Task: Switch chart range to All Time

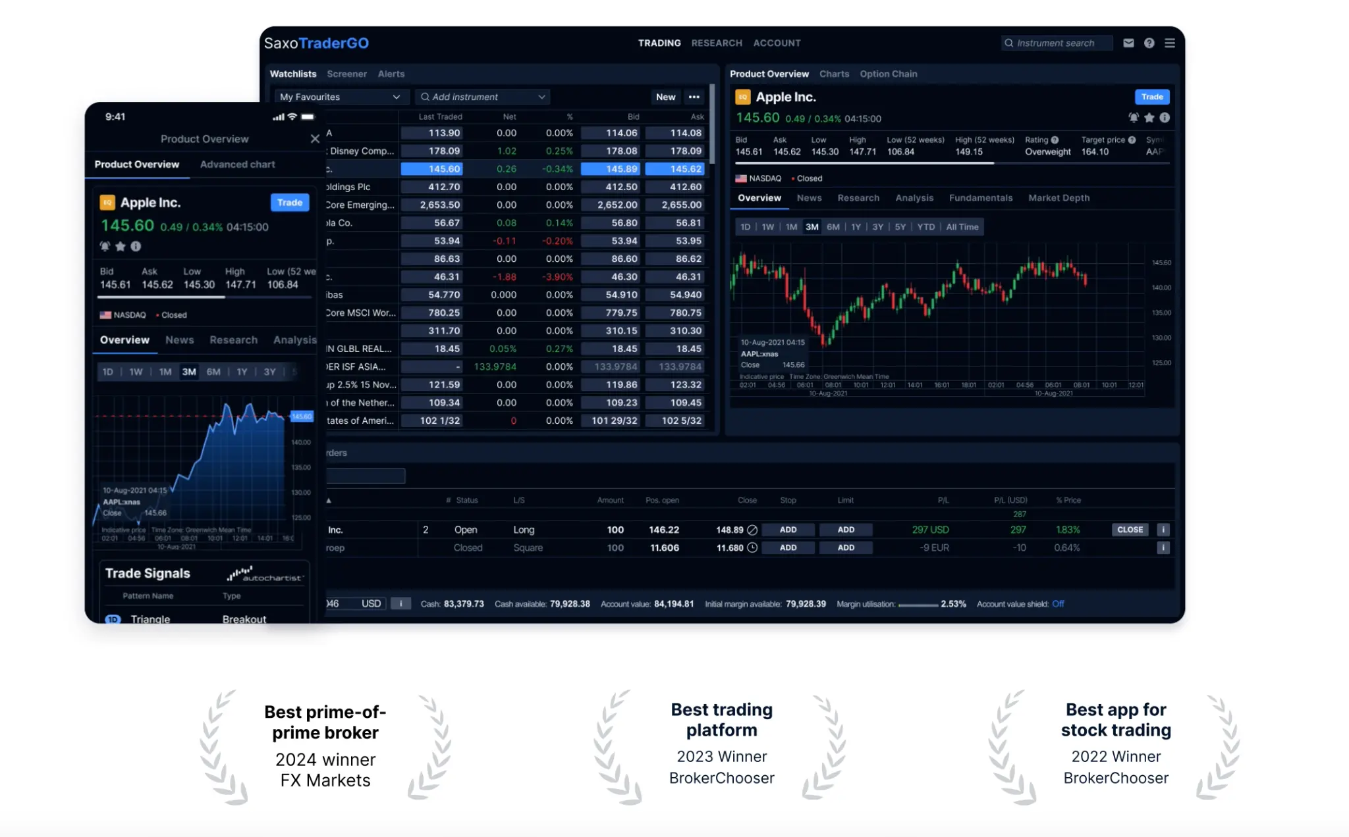Action: pos(962,227)
